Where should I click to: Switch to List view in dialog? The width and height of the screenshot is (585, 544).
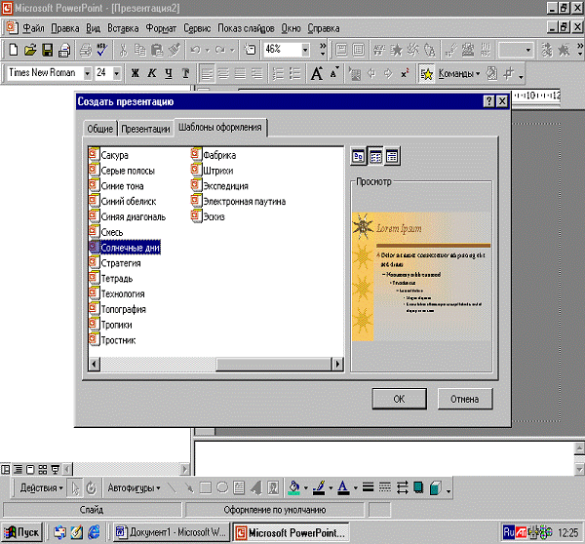[x=374, y=156]
